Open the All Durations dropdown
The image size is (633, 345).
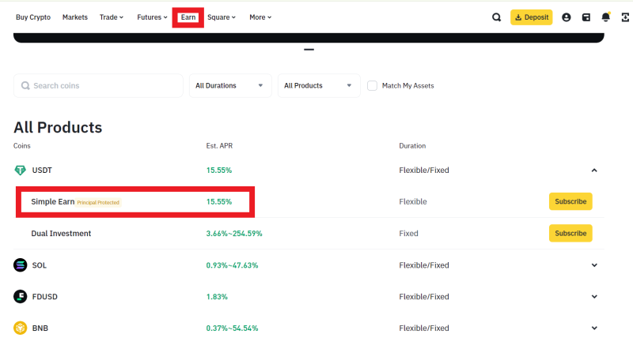[x=230, y=86]
